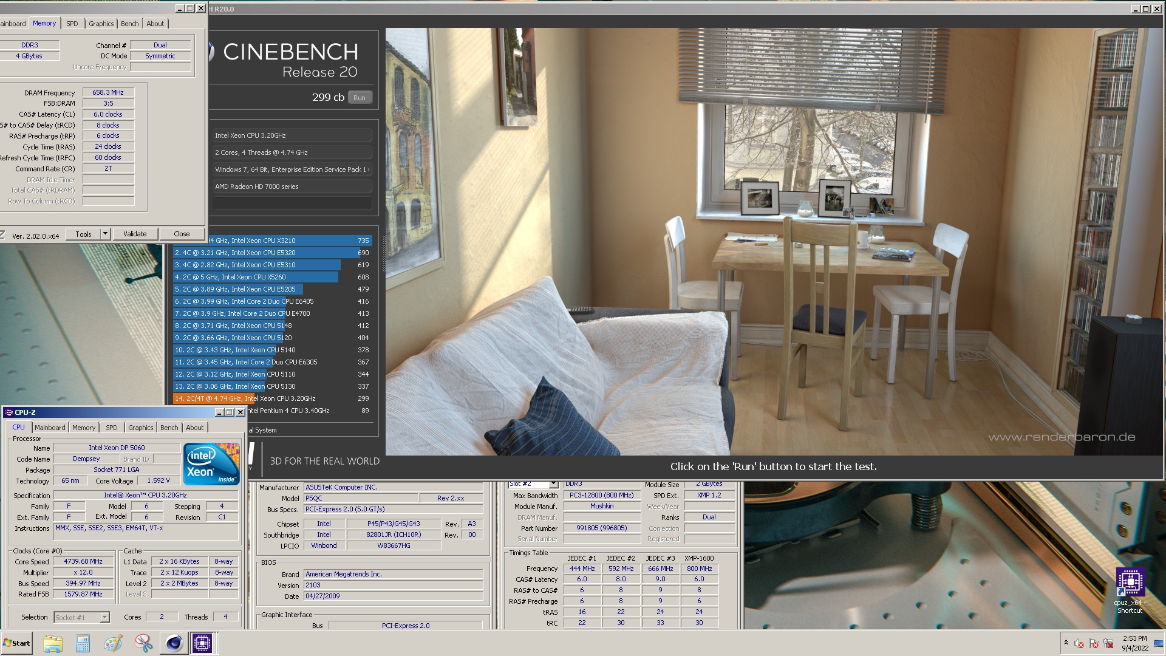Click the Command Rate 2T field
Screen dimensions: 1166x656
108,168
